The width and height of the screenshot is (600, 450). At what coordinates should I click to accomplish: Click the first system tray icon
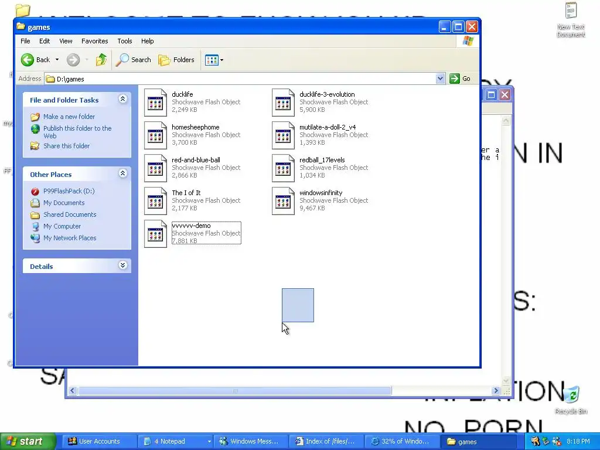pos(535,441)
